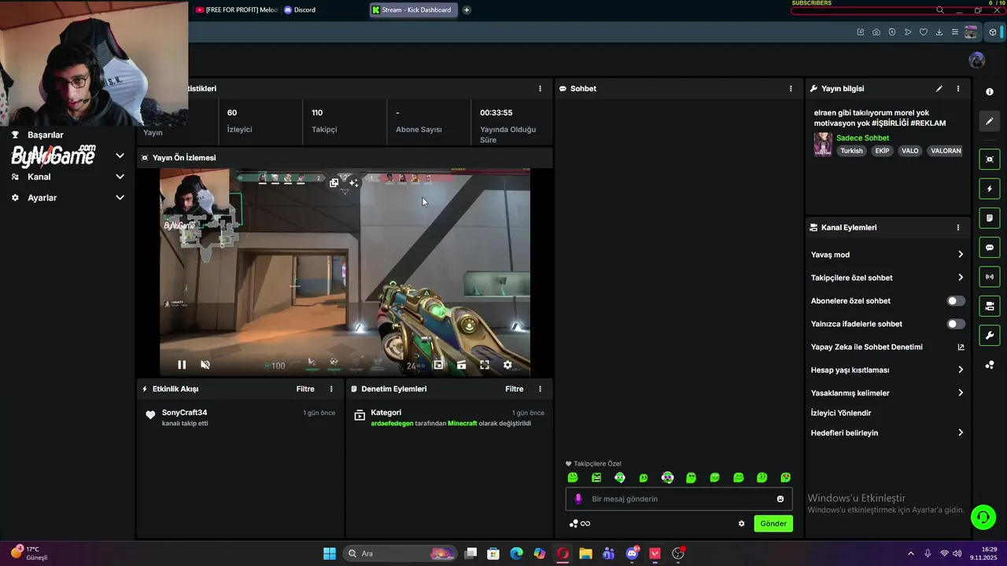Enter fullscreen on stream preview

tap(485, 365)
